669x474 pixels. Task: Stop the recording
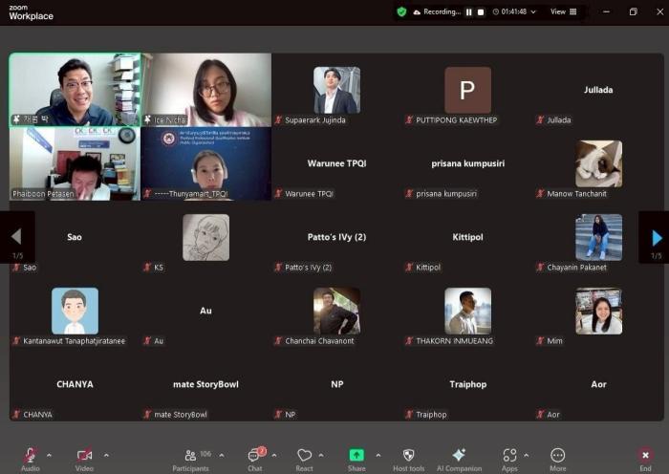481,12
